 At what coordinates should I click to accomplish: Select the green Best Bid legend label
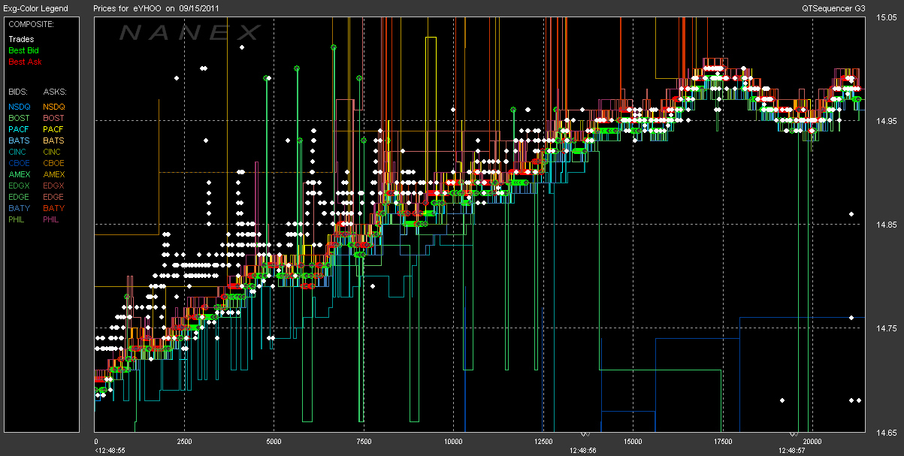tap(23, 50)
